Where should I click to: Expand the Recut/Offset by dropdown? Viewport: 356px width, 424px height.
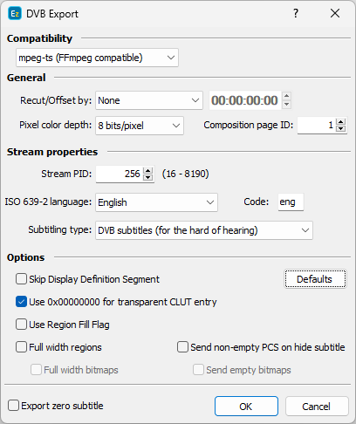tap(149, 100)
